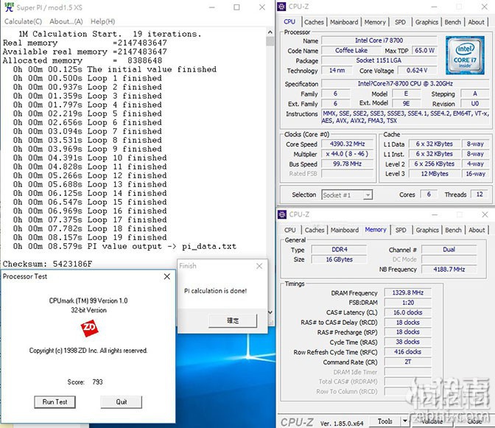Click the CPU-Z icon in upper window title bar

point(281,7)
